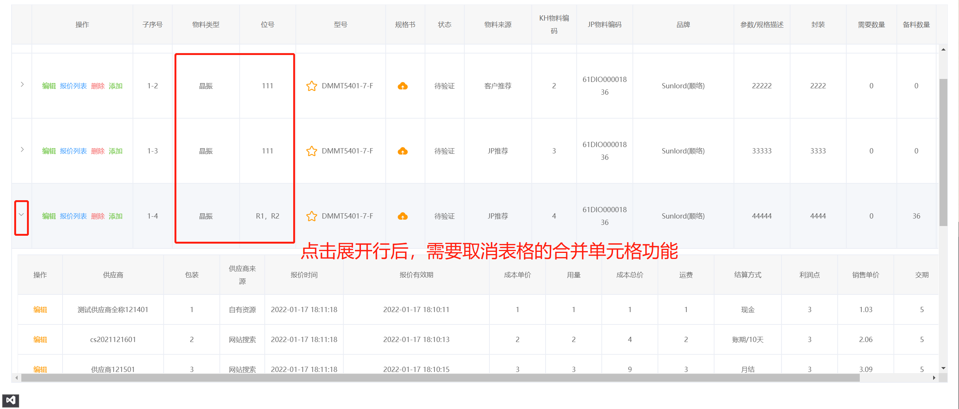Viewport: 959px width, 409px height.
Task: Click star icon in row 1-2
Action: [312, 86]
